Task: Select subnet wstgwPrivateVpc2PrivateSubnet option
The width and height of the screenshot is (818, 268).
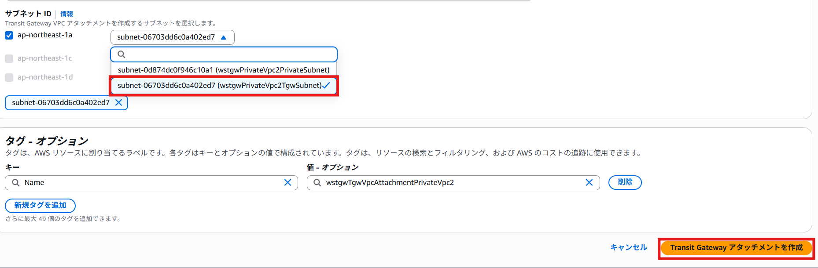Action: click(x=224, y=70)
